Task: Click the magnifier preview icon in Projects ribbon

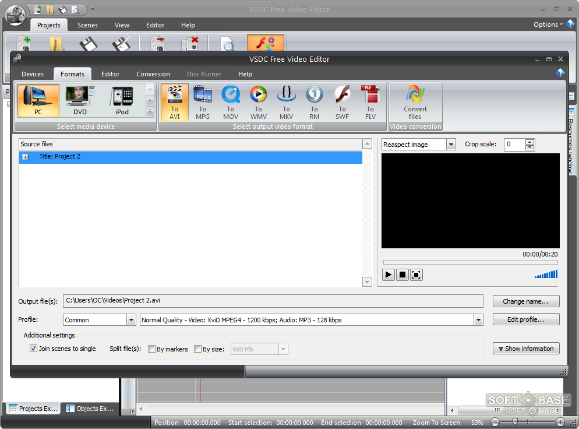Action: [227, 43]
